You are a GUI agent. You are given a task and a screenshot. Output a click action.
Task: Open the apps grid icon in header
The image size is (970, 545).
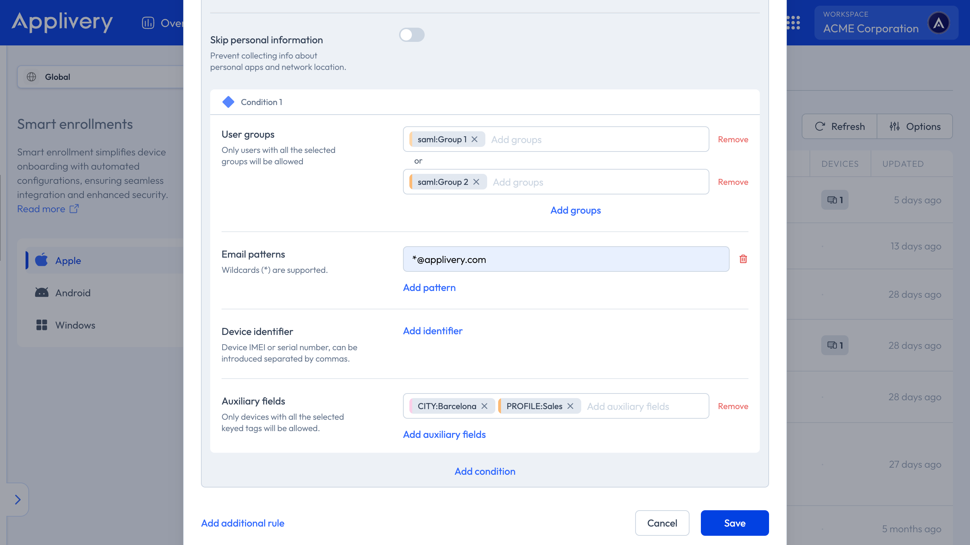pyautogui.click(x=794, y=23)
